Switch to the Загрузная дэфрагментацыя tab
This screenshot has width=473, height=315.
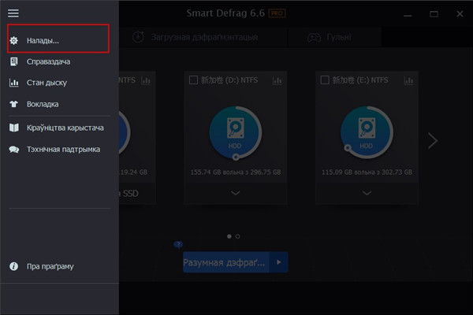(197, 37)
